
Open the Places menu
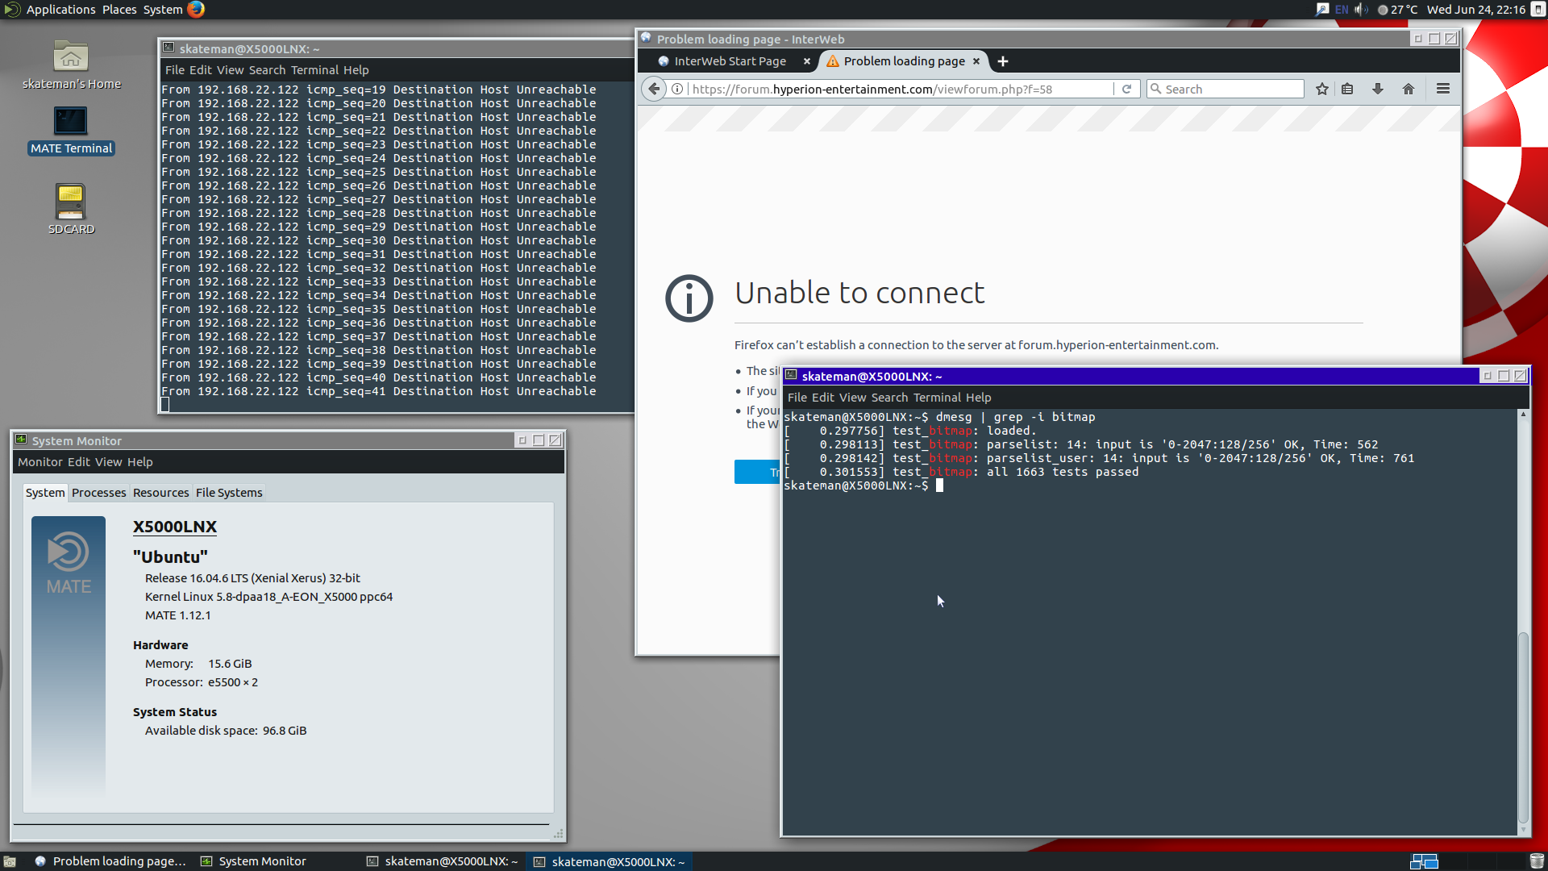119,9
